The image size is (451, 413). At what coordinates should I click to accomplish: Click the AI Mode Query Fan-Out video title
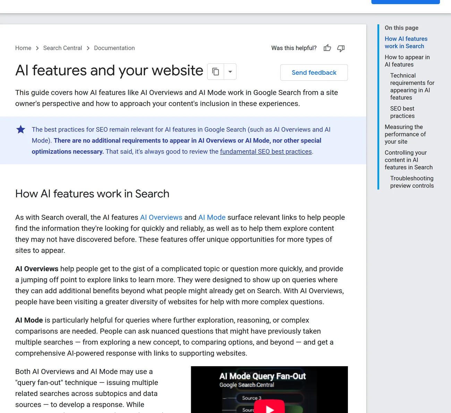(262, 376)
